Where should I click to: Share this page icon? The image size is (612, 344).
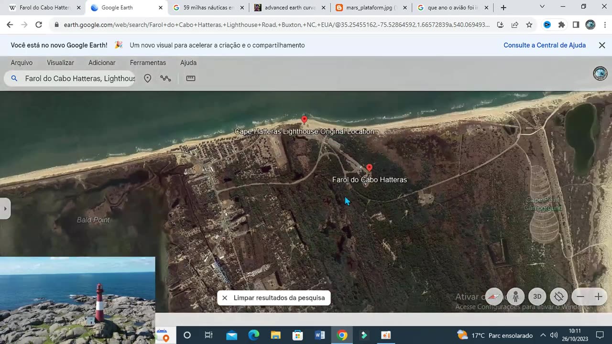click(x=514, y=25)
